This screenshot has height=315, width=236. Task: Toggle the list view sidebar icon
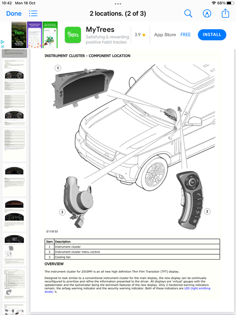33,13
